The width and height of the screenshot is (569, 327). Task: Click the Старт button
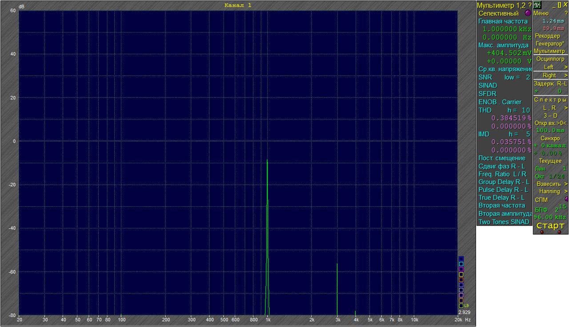point(550,225)
